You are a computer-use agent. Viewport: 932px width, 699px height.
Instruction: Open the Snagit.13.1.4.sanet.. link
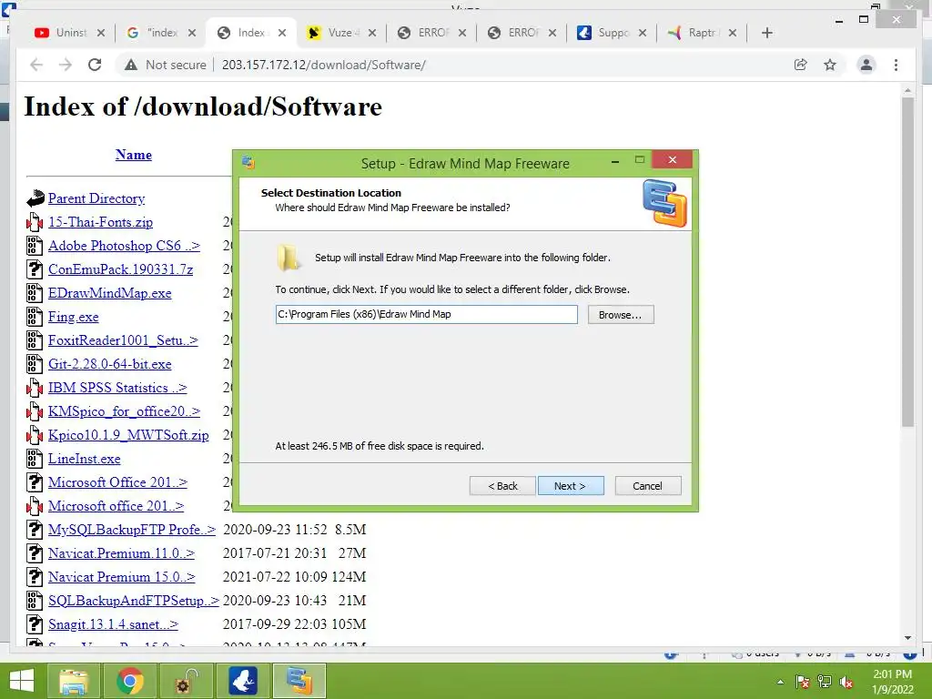113,624
